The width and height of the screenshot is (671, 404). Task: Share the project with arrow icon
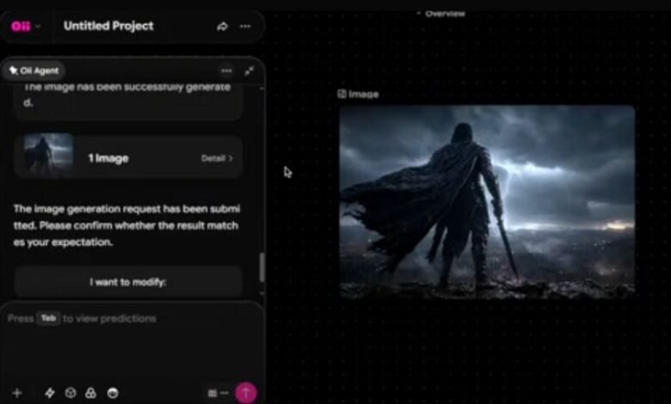coord(222,27)
